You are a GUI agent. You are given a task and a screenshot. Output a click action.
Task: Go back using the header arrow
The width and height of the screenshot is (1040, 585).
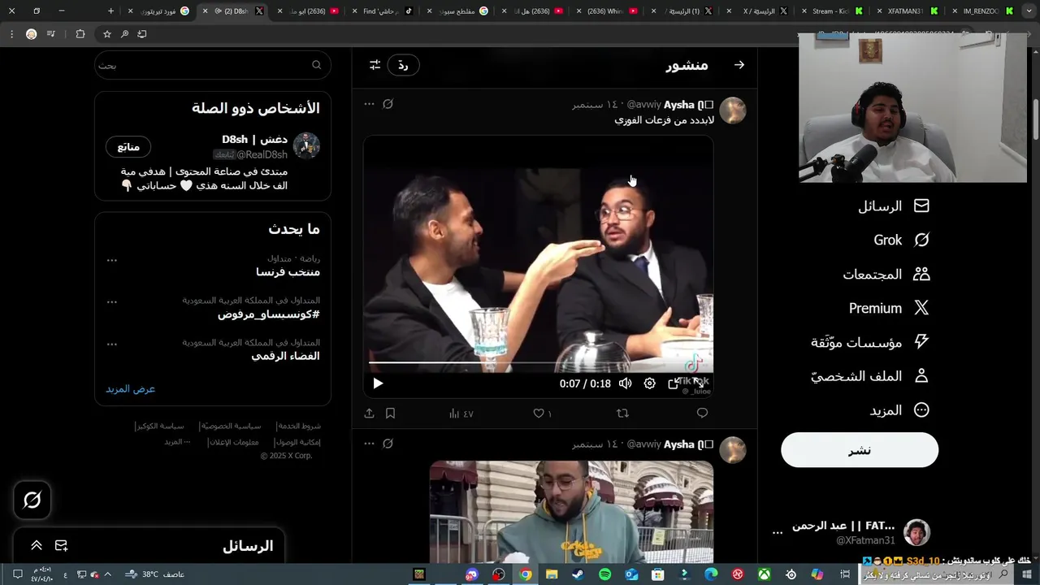[739, 65]
